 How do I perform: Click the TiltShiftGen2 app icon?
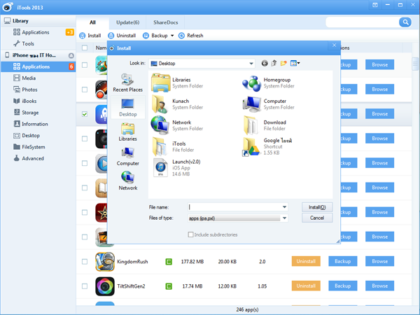[105, 286]
